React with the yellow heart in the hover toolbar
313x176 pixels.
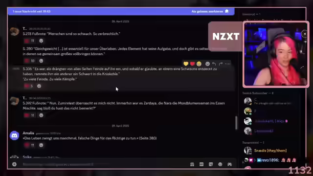186,64
